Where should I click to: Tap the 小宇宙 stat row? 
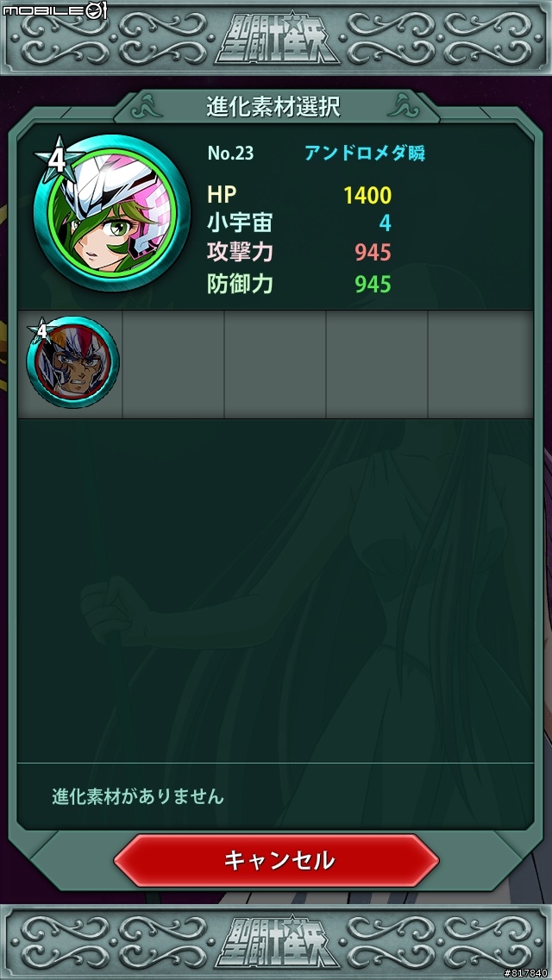point(299,223)
